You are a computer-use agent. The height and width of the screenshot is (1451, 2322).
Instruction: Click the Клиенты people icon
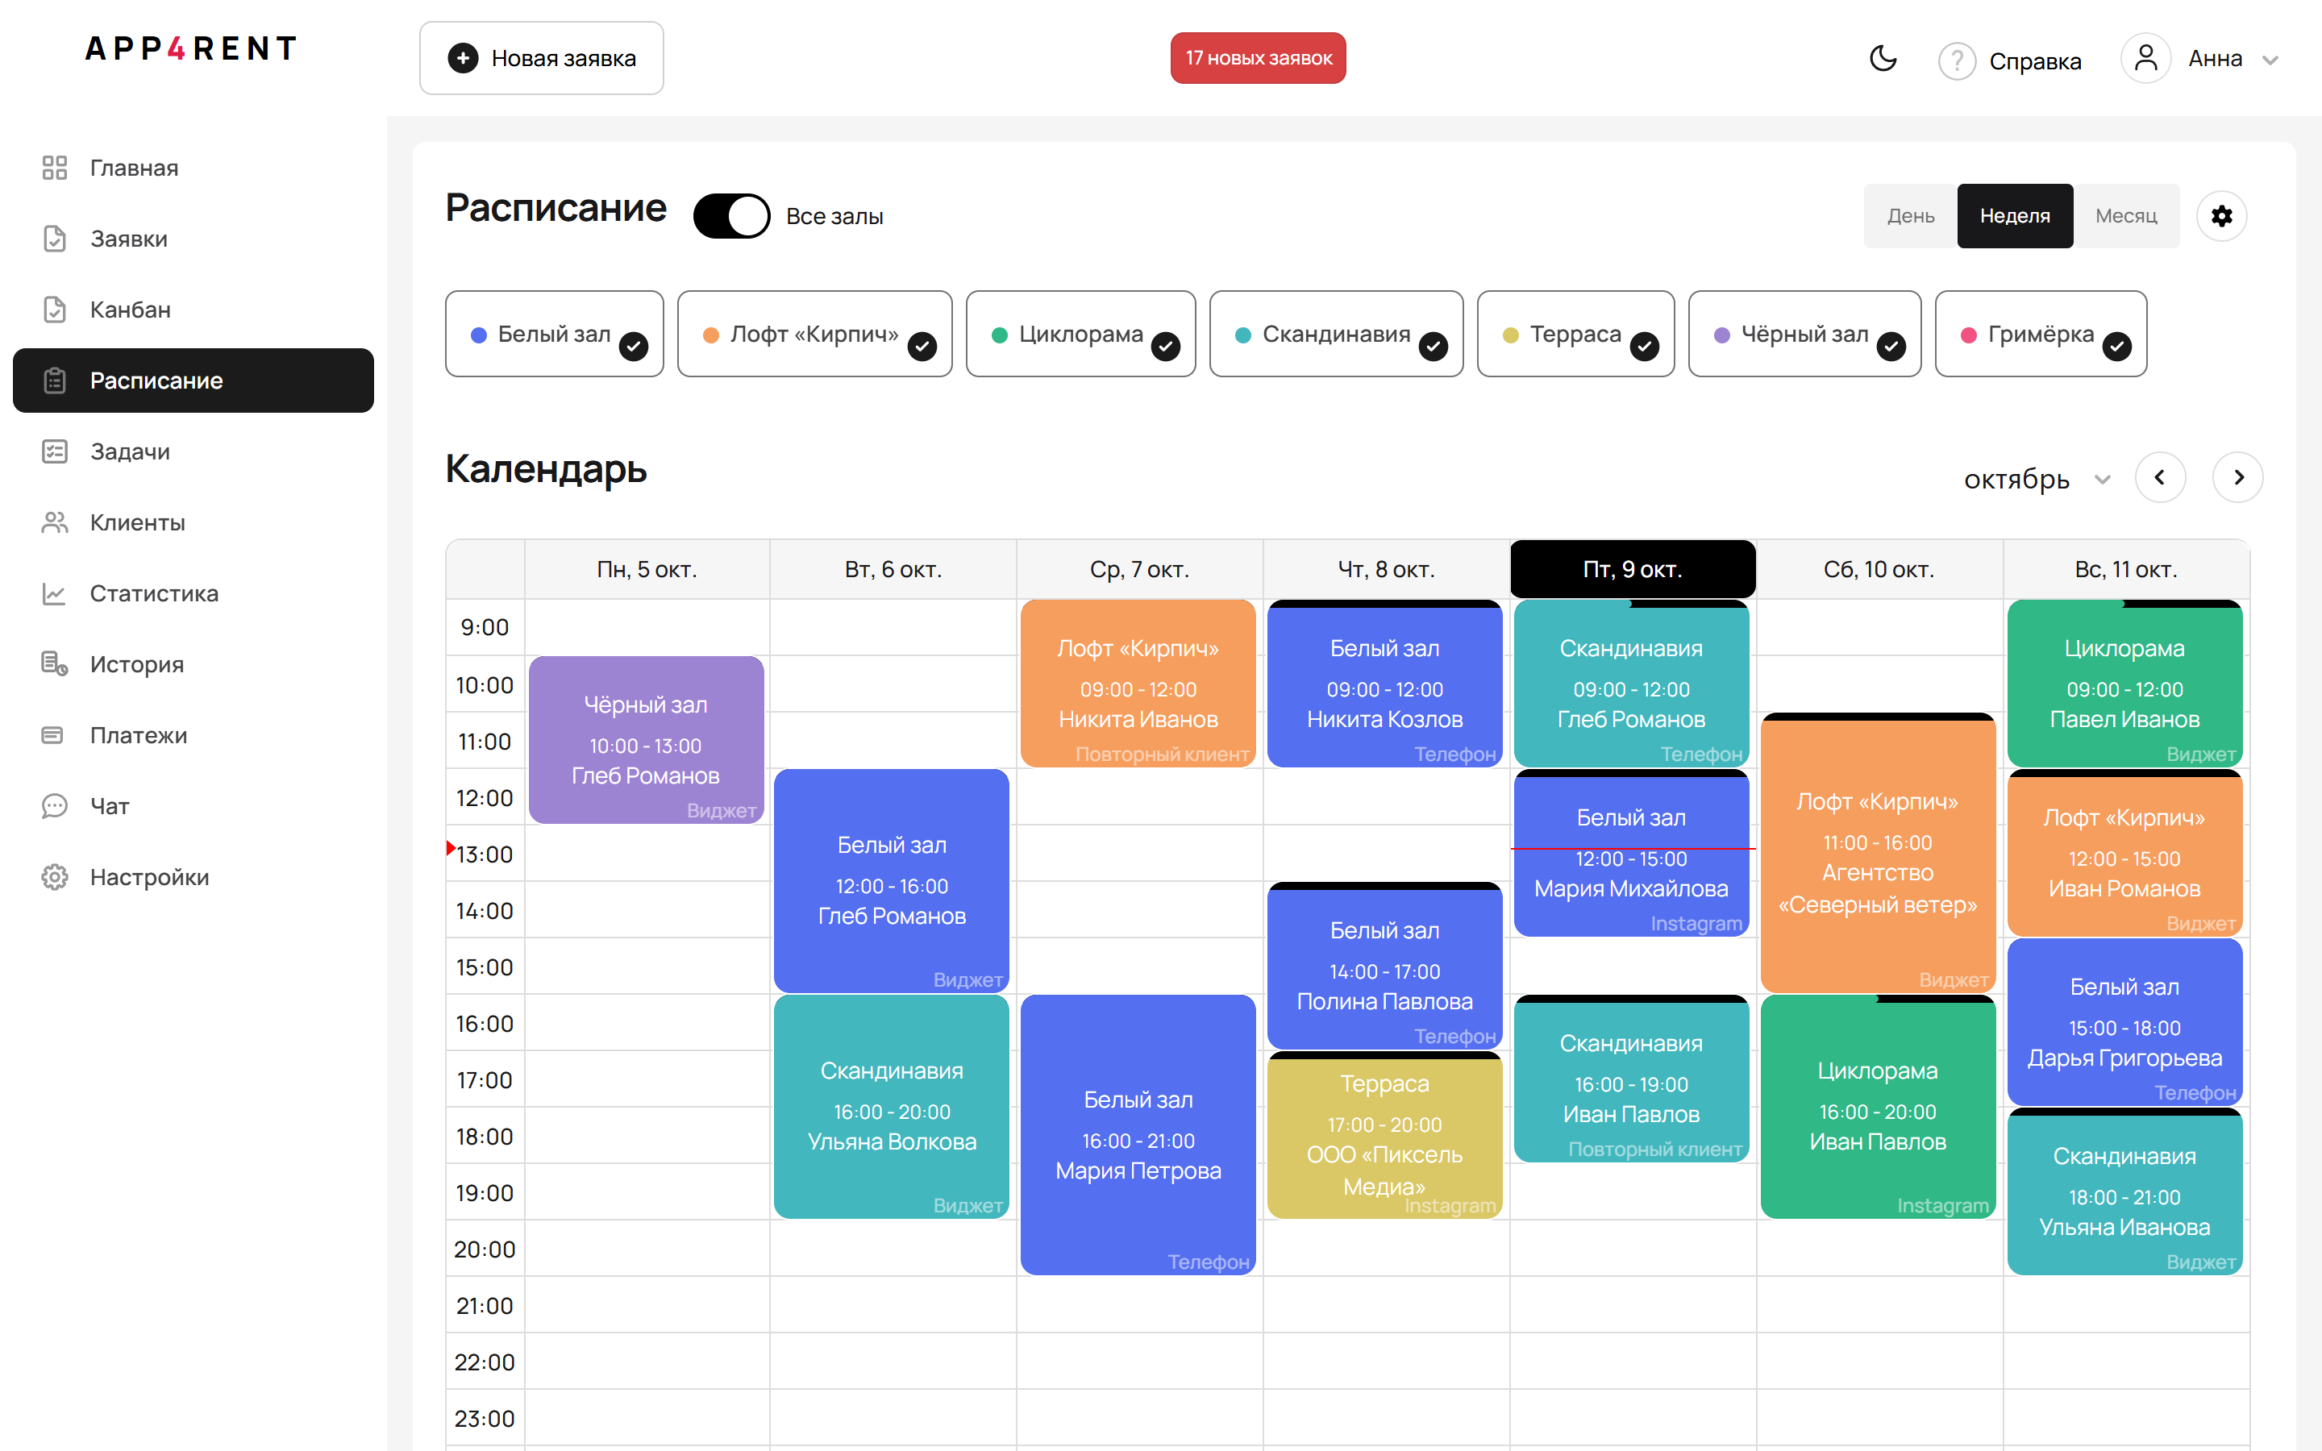55,522
